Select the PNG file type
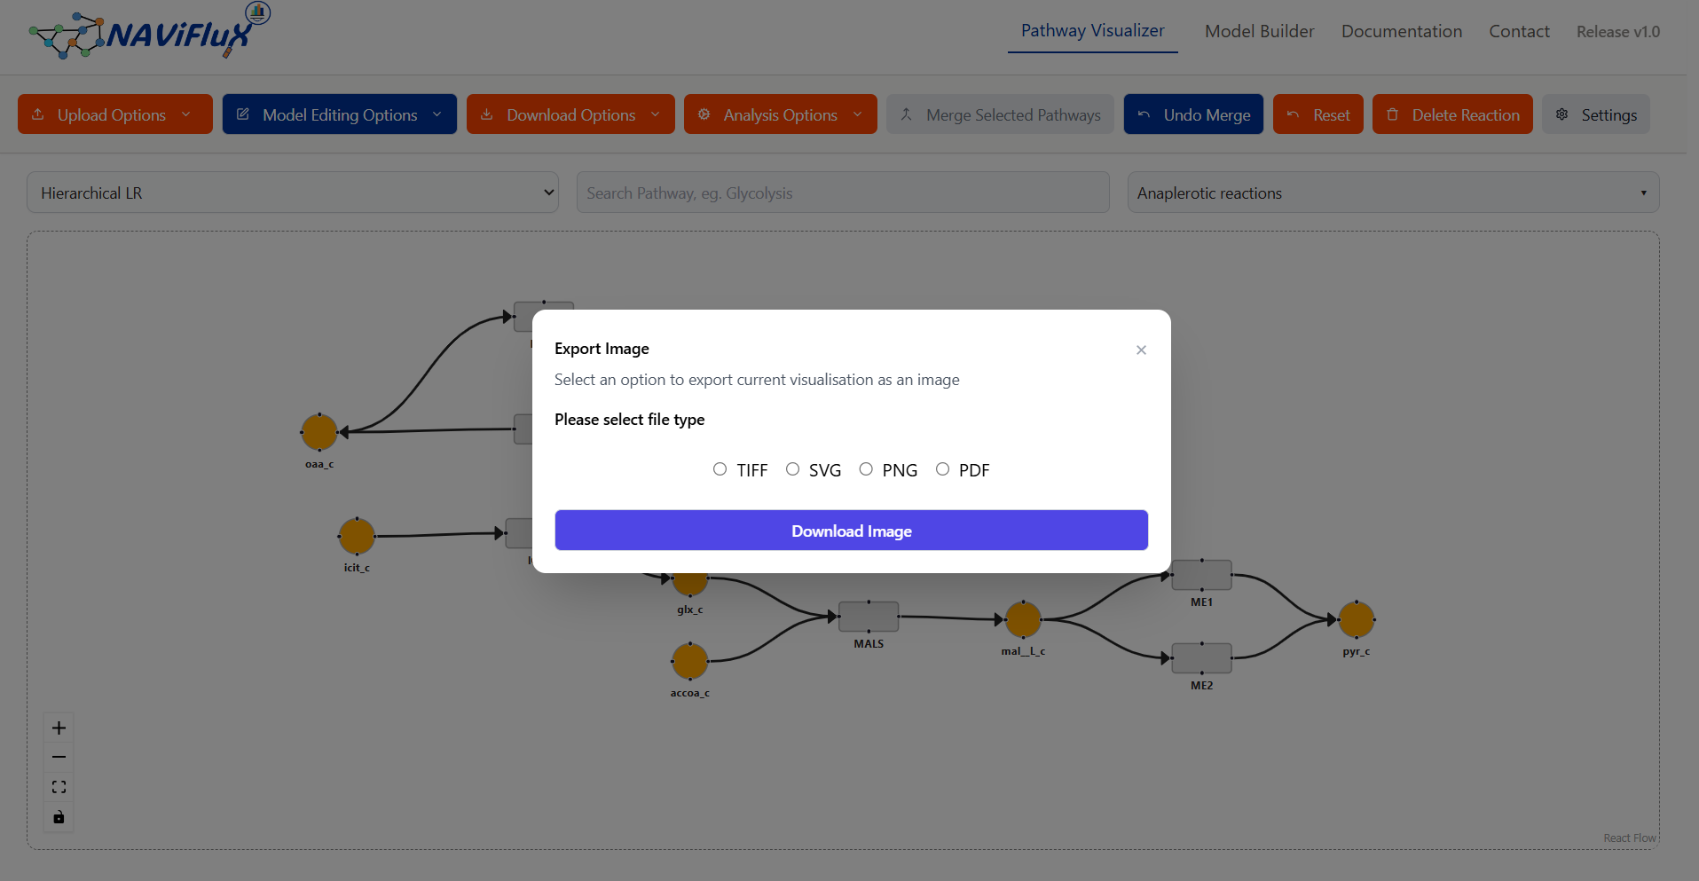Viewport: 1699px width, 881px height. coord(866,468)
